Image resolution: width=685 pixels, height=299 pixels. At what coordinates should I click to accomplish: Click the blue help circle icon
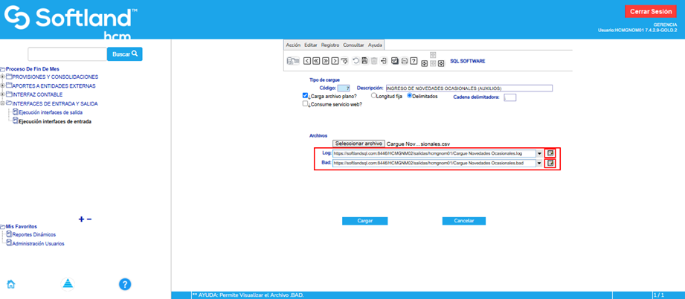[x=125, y=284]
